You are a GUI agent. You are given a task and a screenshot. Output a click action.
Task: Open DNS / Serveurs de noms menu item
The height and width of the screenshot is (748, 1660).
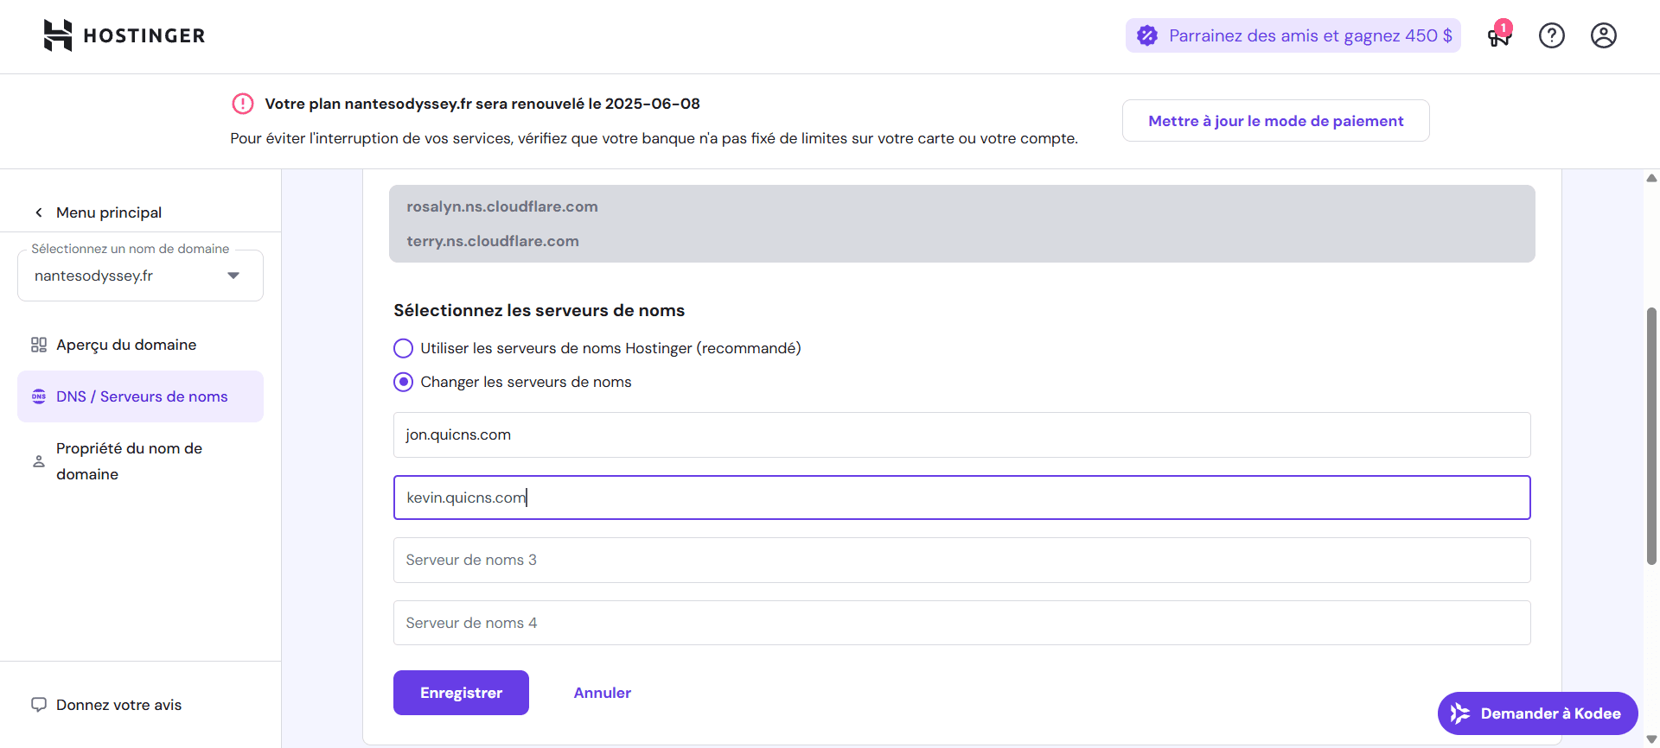coord(141,396)
